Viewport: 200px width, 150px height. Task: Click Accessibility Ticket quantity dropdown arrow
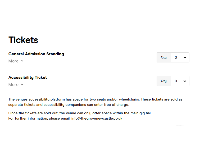point(185,81)
